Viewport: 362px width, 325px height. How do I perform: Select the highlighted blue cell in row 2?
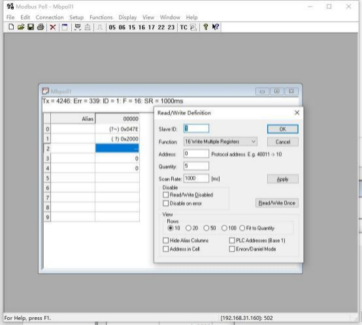click(117, 148)
